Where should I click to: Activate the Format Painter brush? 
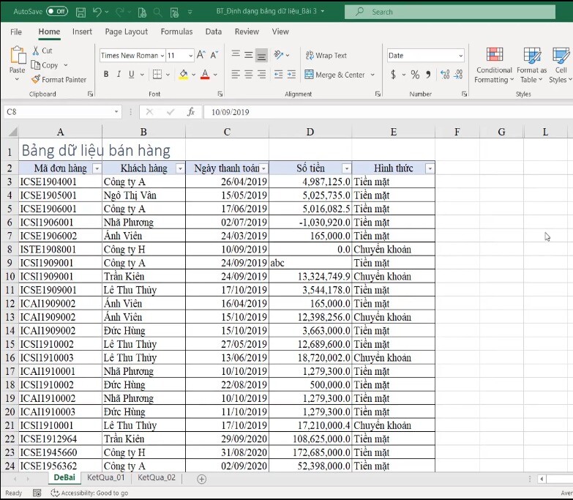[59, 79]
